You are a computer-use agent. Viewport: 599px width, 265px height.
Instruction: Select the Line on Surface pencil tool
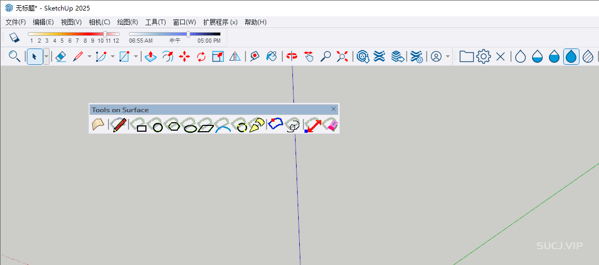click(x=120, y=125)
